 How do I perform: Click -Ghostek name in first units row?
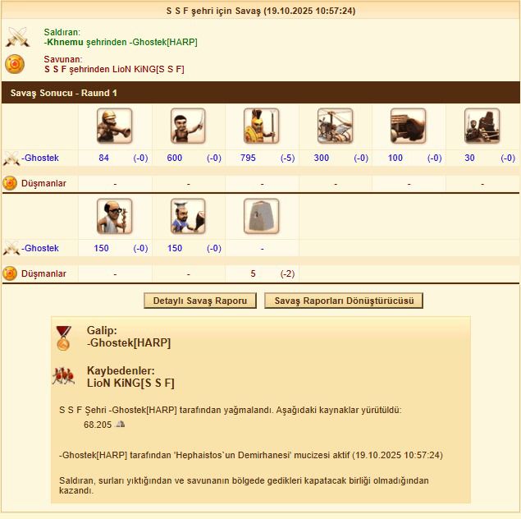40,158
